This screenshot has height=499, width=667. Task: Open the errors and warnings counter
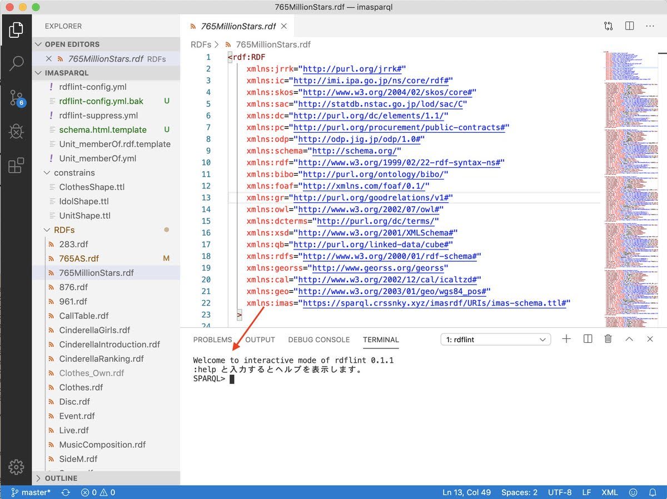[x=98, y=492]
